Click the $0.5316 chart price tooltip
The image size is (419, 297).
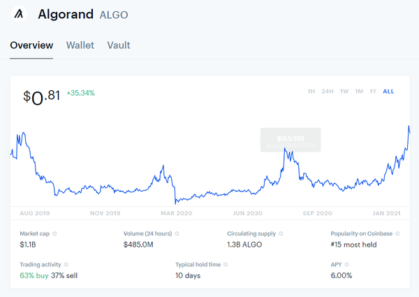(x=291, y=140)
